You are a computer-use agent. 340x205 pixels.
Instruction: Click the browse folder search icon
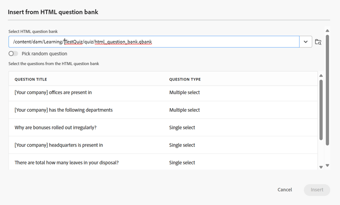pyautogui.click(x=318, y=42)
